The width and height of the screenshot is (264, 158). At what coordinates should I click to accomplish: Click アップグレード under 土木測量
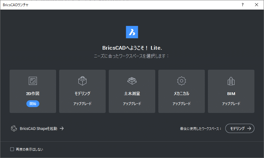(132, 104)
